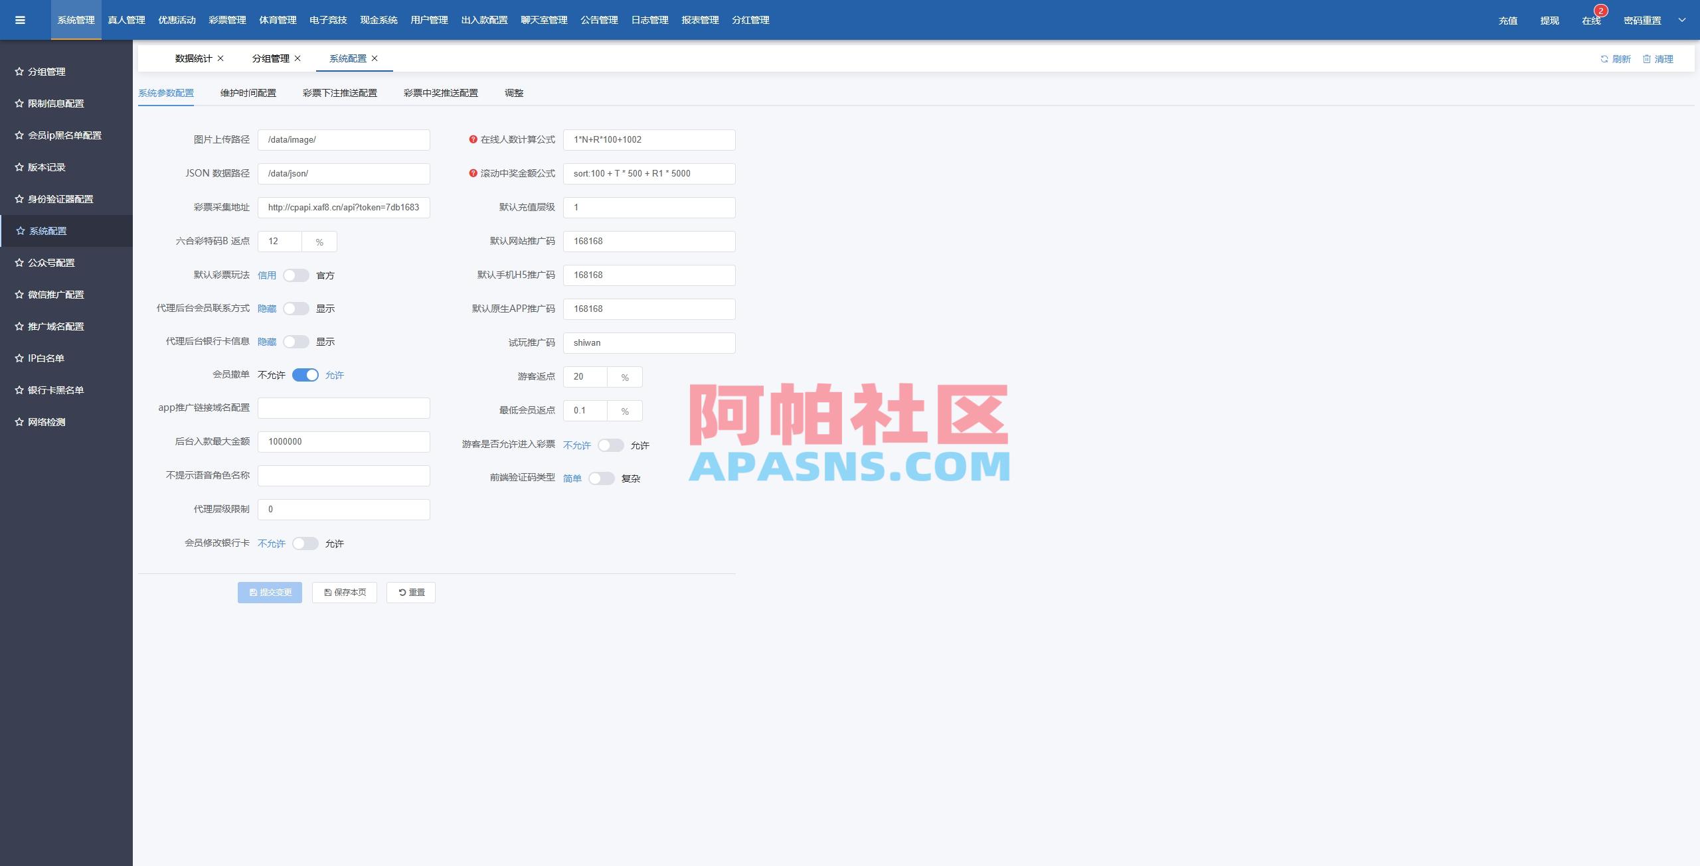Viewport: 1700px width, 866px height.
Task: Open the sidebar hamburger menu
Action: tap(21, 20)
